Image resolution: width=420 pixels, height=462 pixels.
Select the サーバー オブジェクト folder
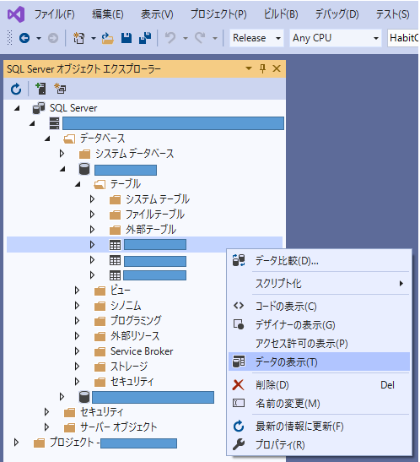(119, 427)
